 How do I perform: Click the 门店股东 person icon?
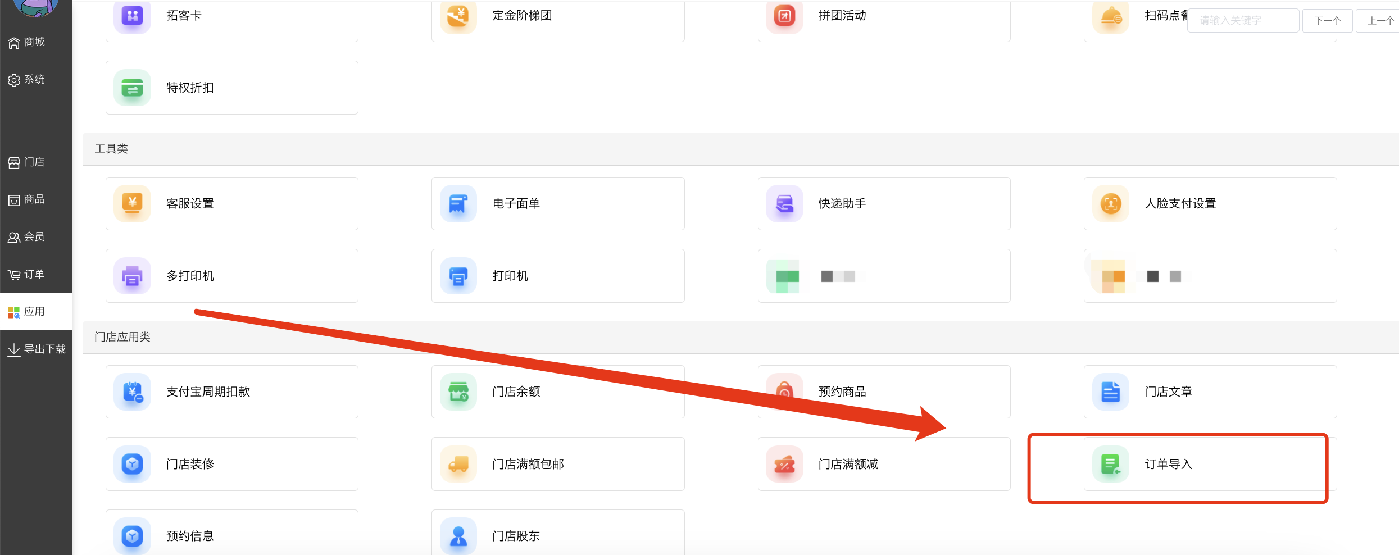point(458,536)
